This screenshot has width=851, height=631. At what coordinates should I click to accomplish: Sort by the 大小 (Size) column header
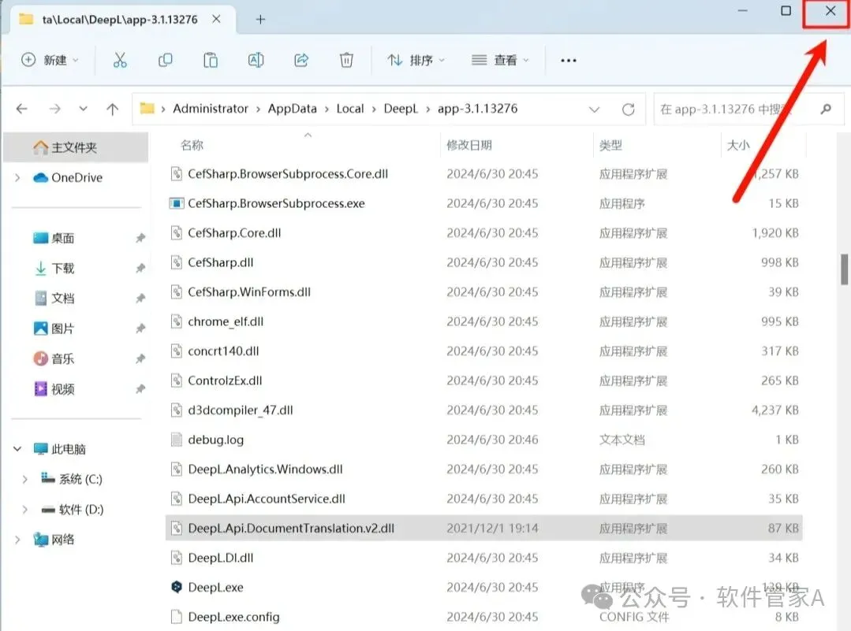click(738, 145)
